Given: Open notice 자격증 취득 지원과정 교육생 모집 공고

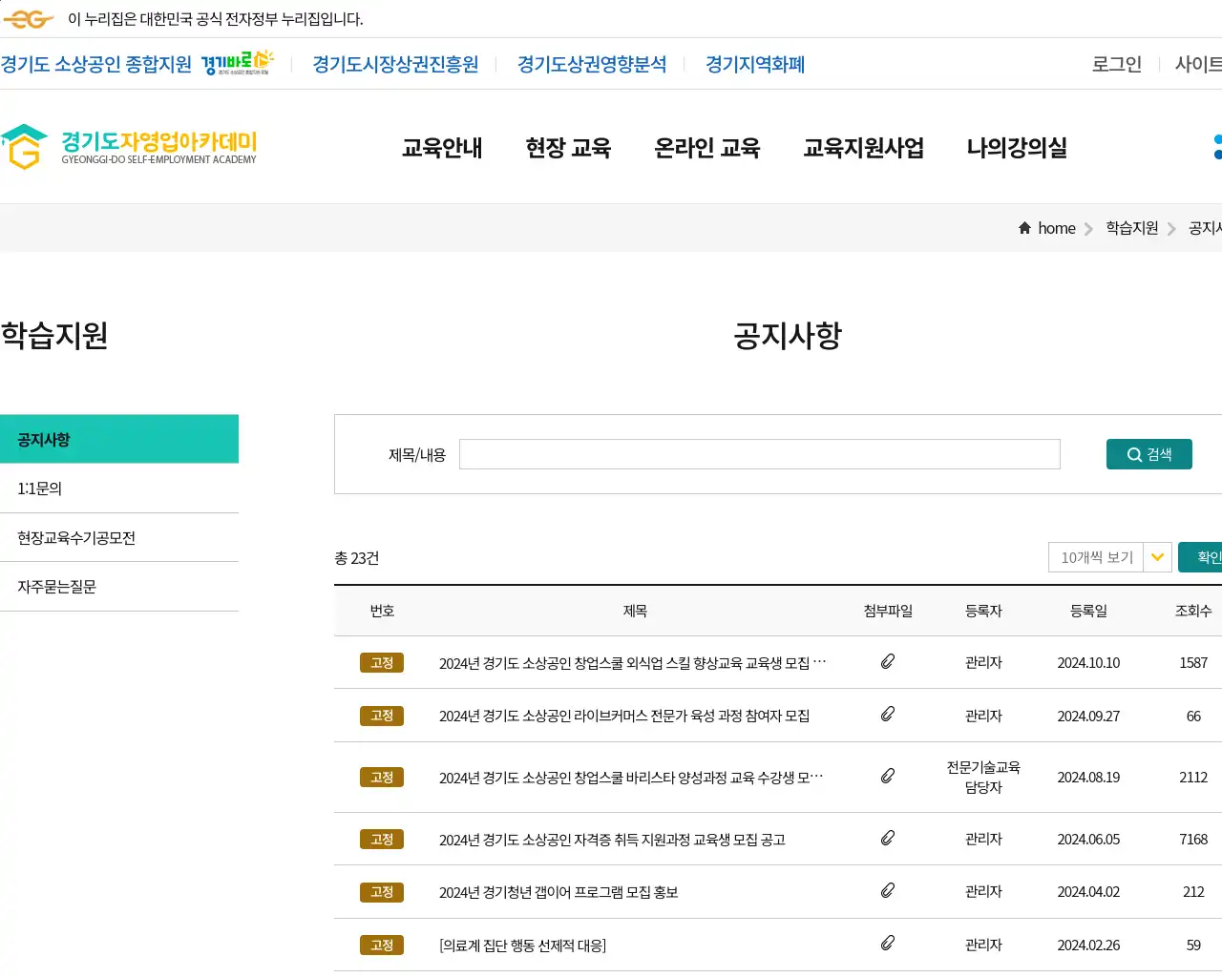Looking at the screenshot, I should point(612,840).
